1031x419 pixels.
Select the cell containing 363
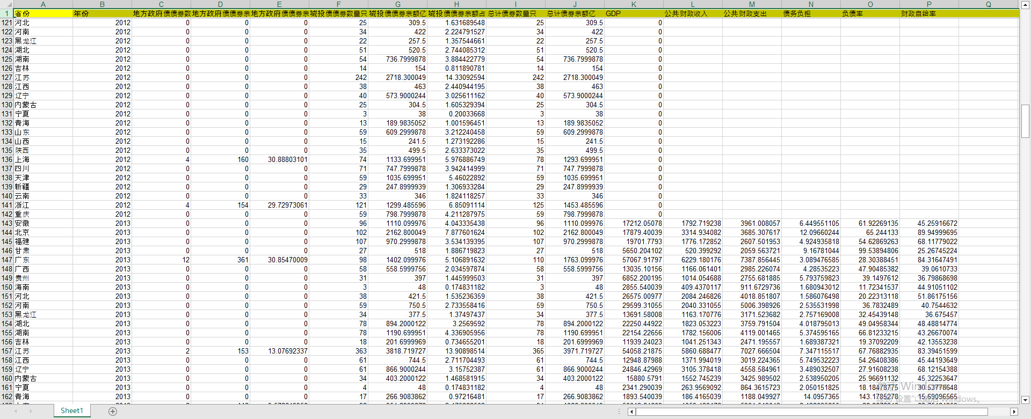point(338,351)
